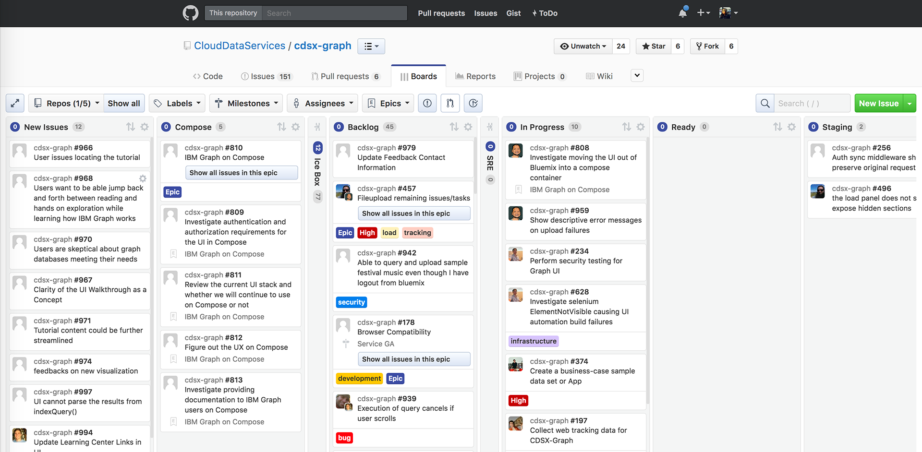Toggle the issues filter icon button
922x452 pixels.
click(x=427, y=103)
